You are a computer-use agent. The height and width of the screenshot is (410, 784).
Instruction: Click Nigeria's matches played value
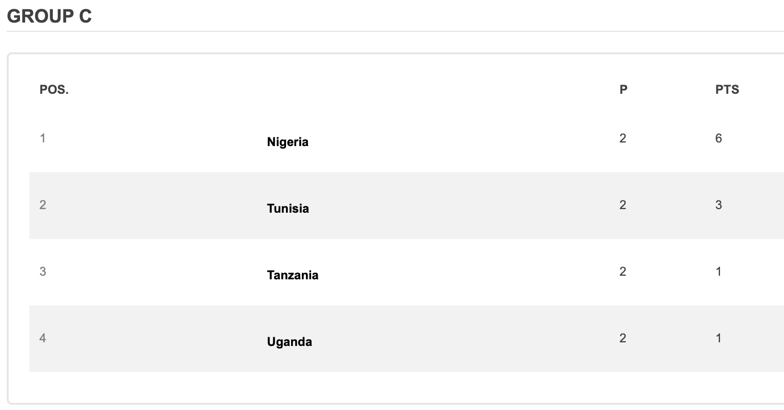tap(623, 138)
